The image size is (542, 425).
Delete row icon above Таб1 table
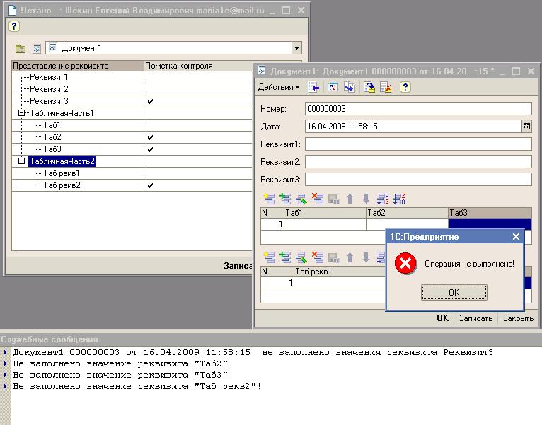point(317,199)
